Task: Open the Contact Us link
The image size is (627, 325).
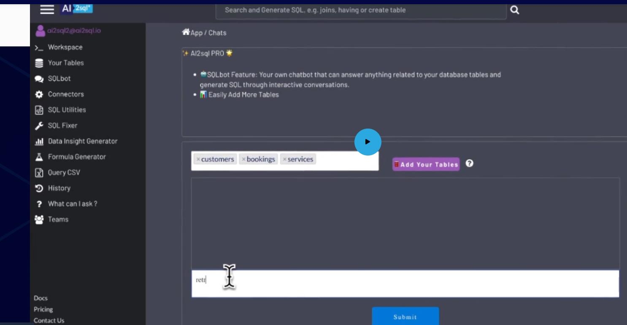Action: click(x=49, y=320)
